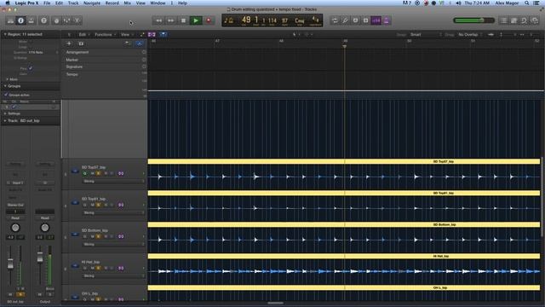Toggle the purple Count-in button
The height and width of the screenshot is (307, 545).
(376, 20)
